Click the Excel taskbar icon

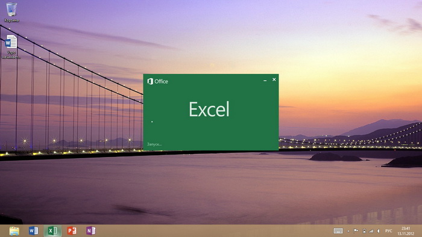point(52,231)
